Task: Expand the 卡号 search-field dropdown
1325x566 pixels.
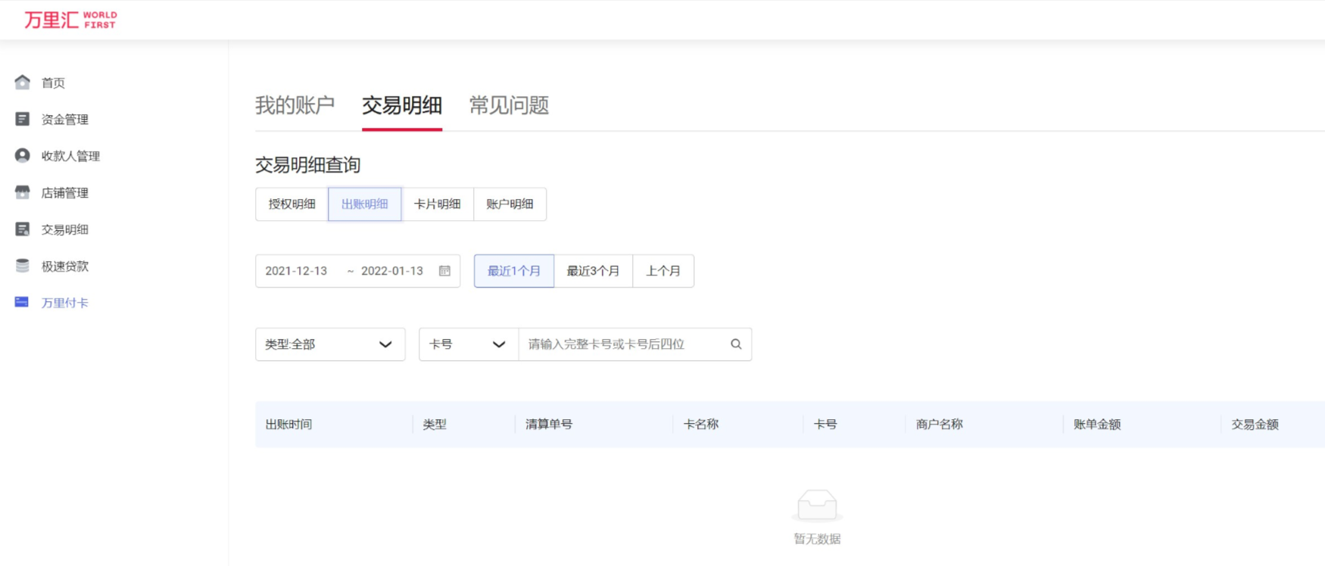Action: 469,344
